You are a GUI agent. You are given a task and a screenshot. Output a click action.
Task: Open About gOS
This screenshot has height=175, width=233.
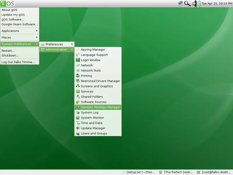point(20,10)
